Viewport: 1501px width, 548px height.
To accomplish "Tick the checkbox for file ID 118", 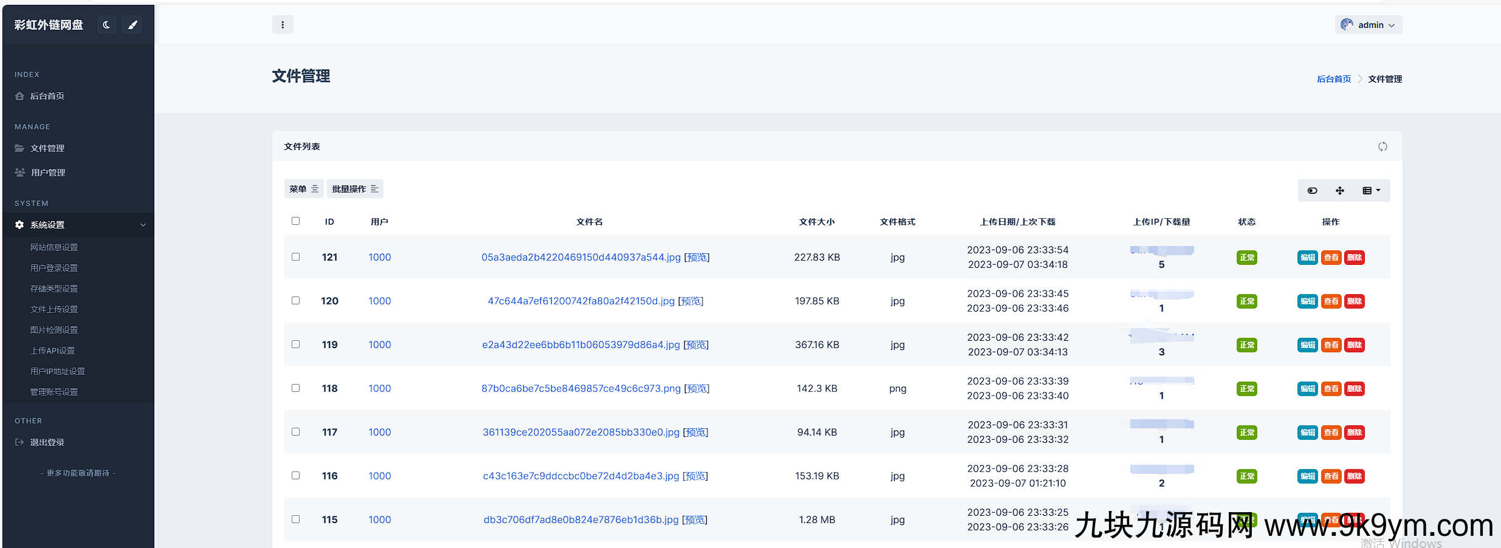I will [296, 388].
